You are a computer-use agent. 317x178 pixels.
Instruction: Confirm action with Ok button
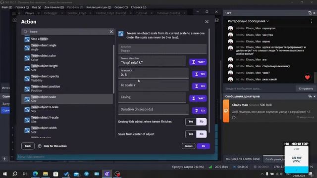point(203,146)
